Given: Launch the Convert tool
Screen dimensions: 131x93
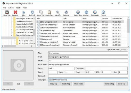Looking at the screenshot, I should 86,13.
